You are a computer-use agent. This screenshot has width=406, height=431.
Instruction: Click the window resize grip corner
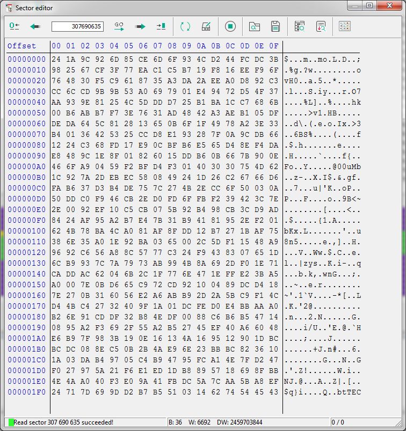click(398, 423)
